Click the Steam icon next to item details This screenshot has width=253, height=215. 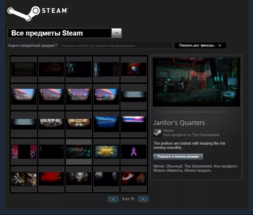[158, 133]
